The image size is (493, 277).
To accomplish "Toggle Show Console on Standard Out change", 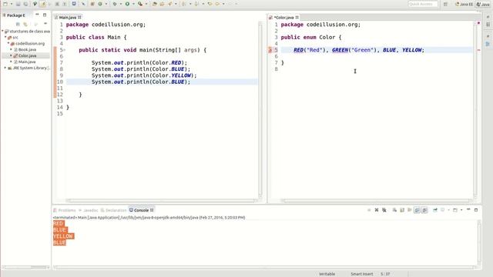I will coord(417,210).
